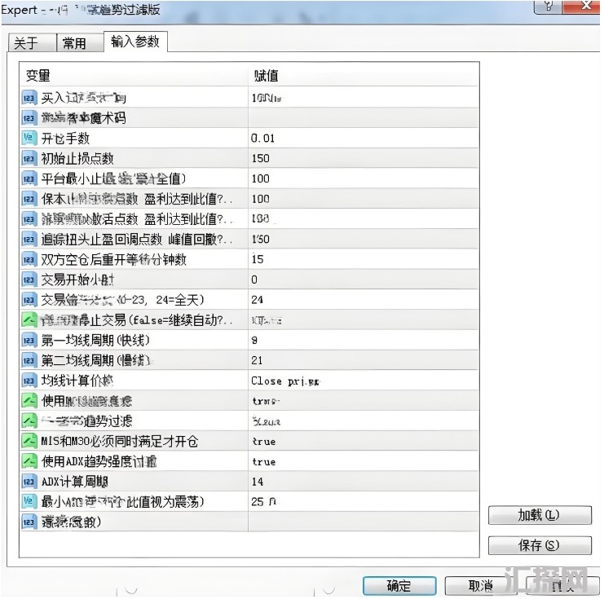Switch to the 常用 tab
Image resolution: width=604 pixels, height=599 pixels.
coord(80,42)
